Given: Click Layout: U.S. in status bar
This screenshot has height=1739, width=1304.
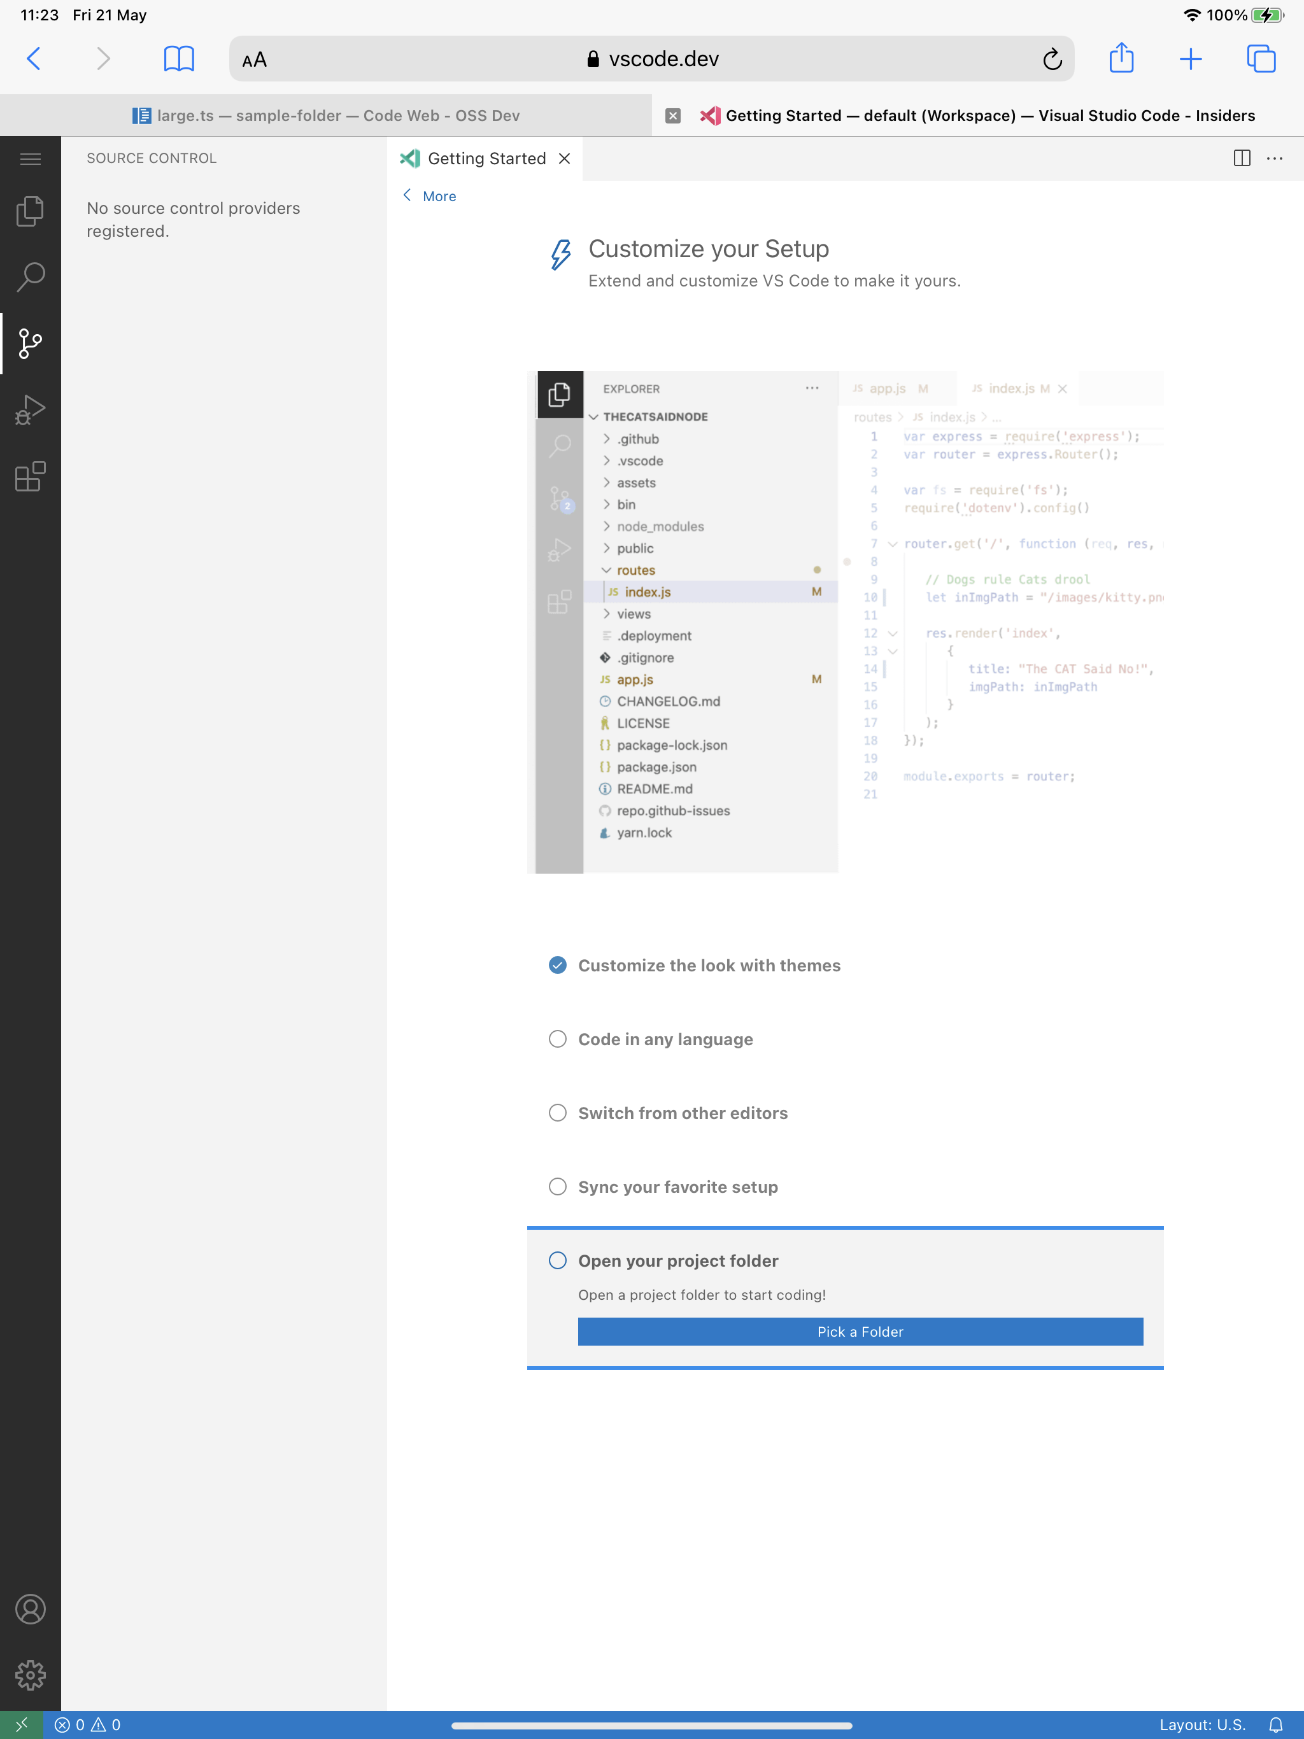Looking at the screenshot, I should [x=1203, y=1725].
